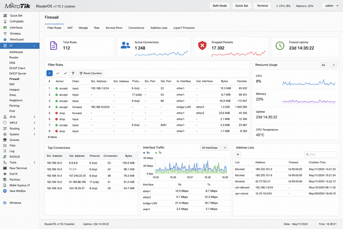Screen dimensions: 343x229
Task: Click the Dropped Packets shield icon
Action: point(202,46)
